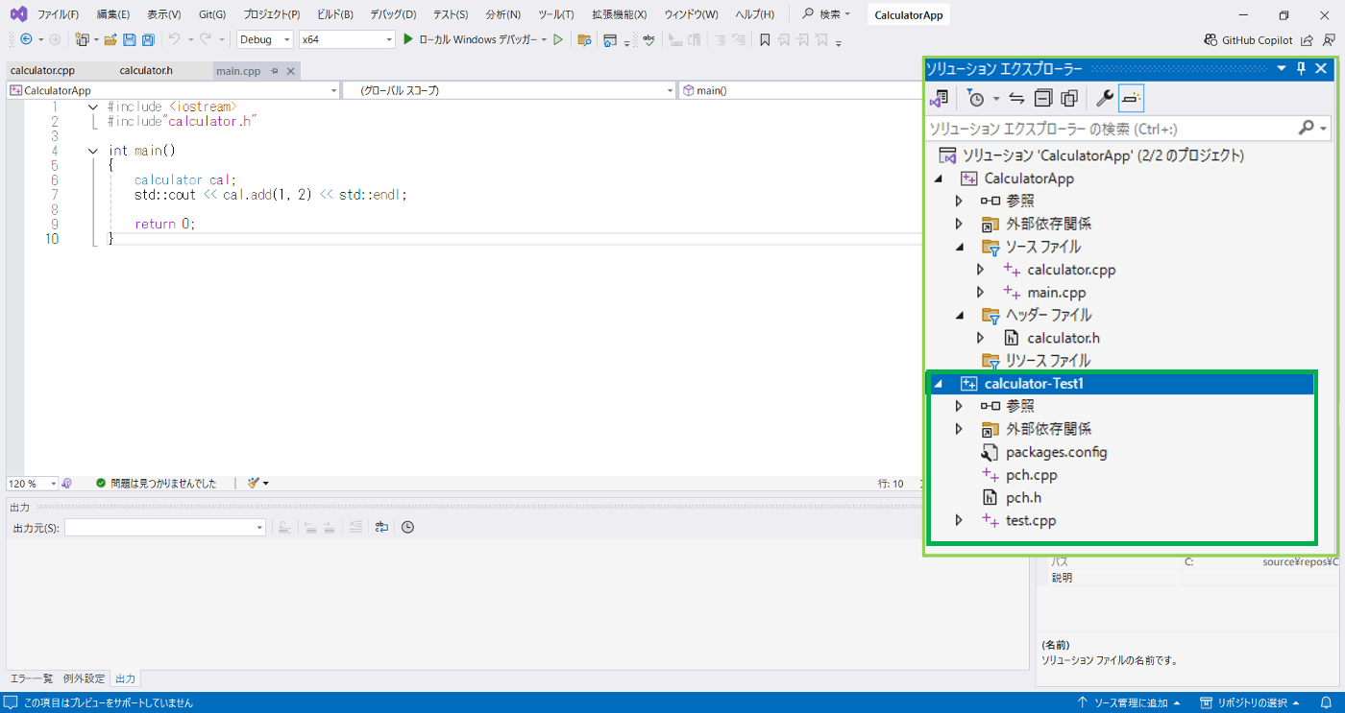Switch to the calculator.h editor tab
Viewport: 1345px width, 713px height.
tap(146, 71)
